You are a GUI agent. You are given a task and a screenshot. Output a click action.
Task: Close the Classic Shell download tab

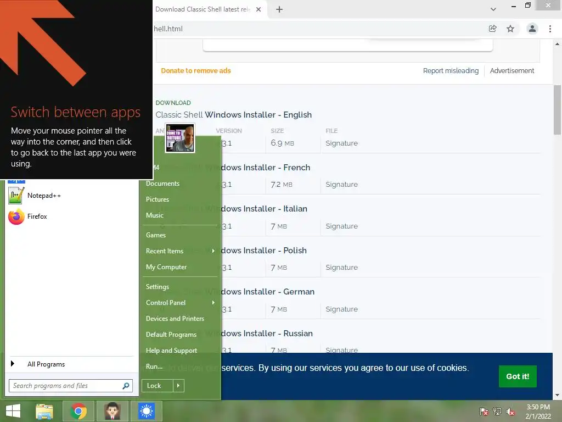(x=258, y=9)
